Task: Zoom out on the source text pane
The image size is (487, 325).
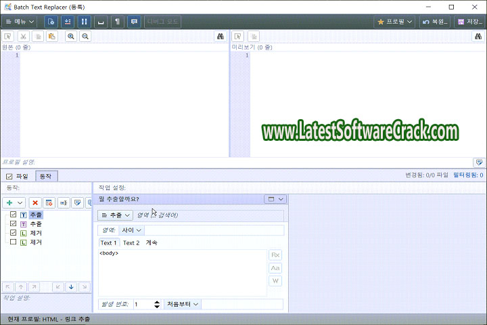Action: (85, 37)
